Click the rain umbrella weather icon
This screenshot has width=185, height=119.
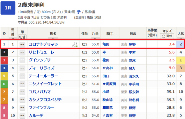[78, 12]
